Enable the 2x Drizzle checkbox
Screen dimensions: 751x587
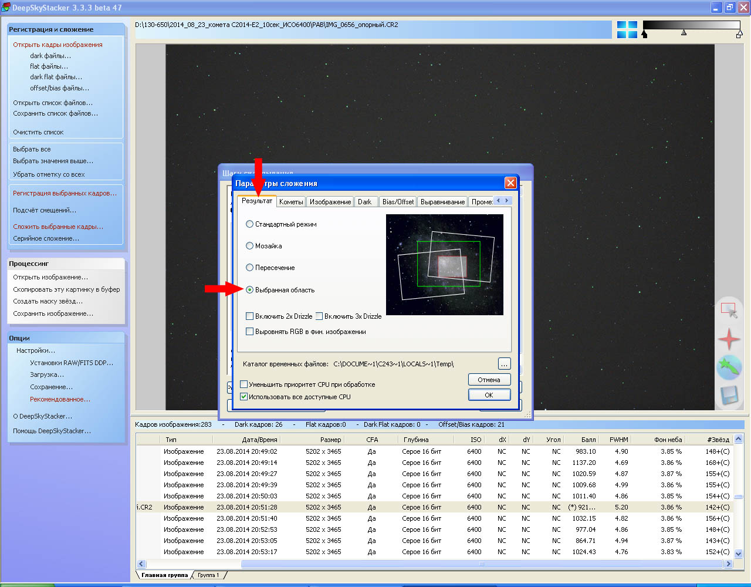pos(250,316)
